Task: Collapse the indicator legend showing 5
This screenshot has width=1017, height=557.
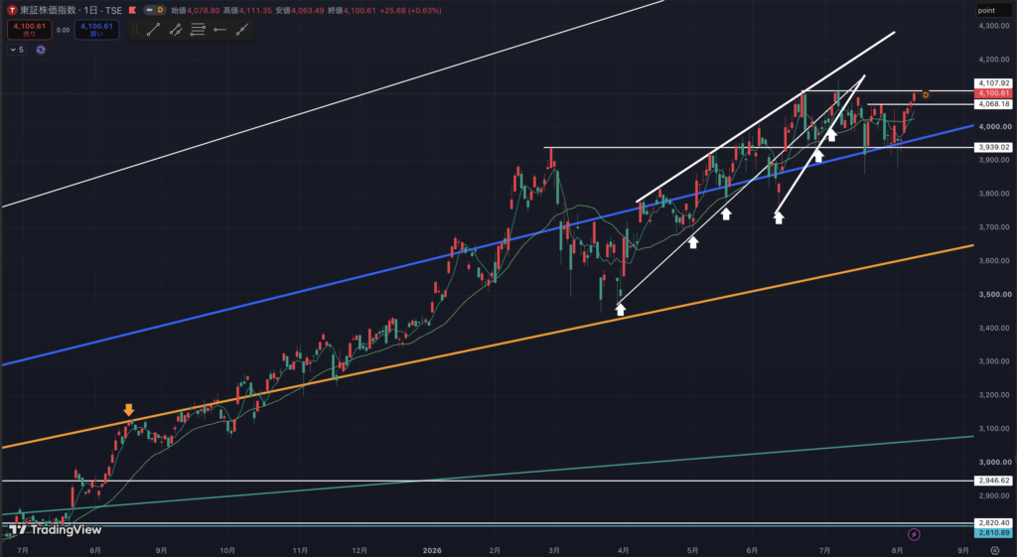Action: 17,50
